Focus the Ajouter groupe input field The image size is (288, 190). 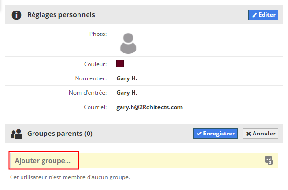[x=144, y=160]
